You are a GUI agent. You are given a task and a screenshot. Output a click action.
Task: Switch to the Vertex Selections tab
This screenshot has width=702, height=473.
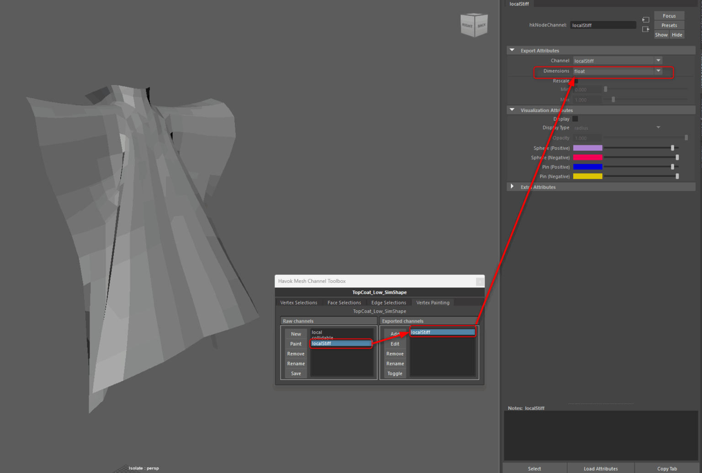click(298, 303)
